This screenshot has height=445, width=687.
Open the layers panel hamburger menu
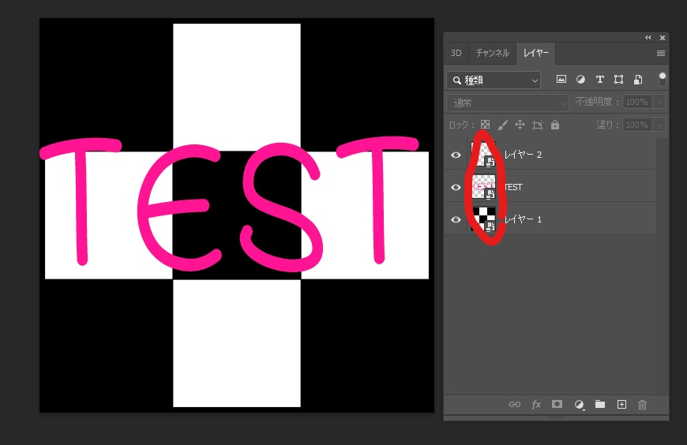(661, 54)
